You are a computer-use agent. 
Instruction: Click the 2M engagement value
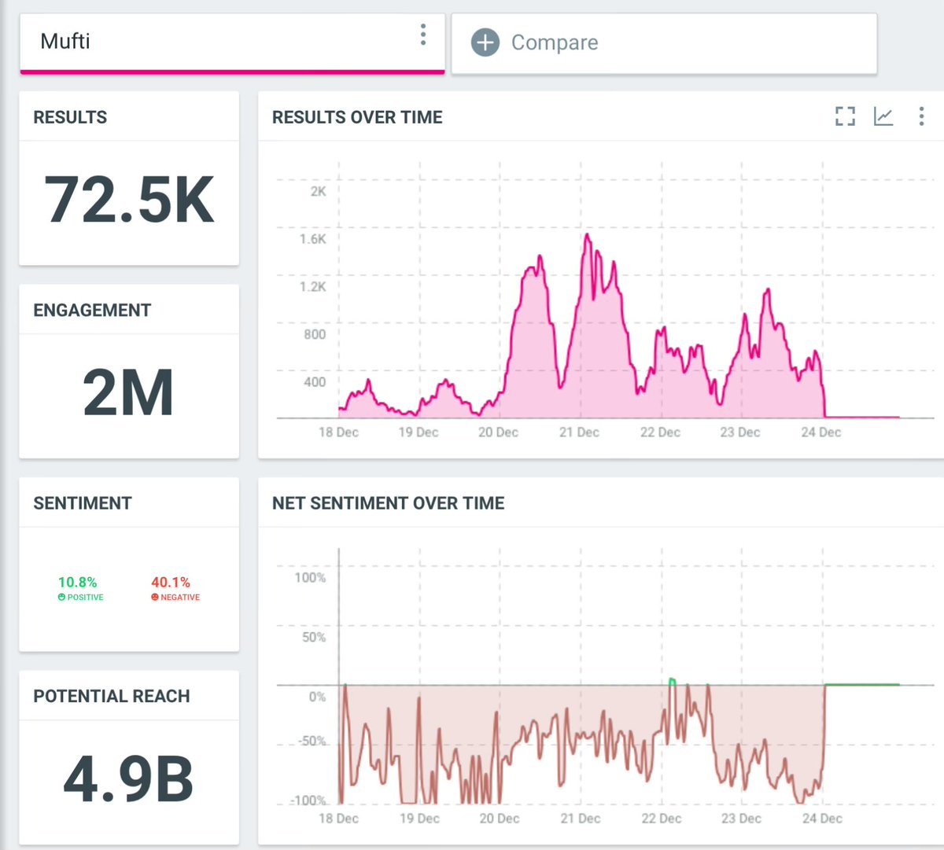coord(128,392)
